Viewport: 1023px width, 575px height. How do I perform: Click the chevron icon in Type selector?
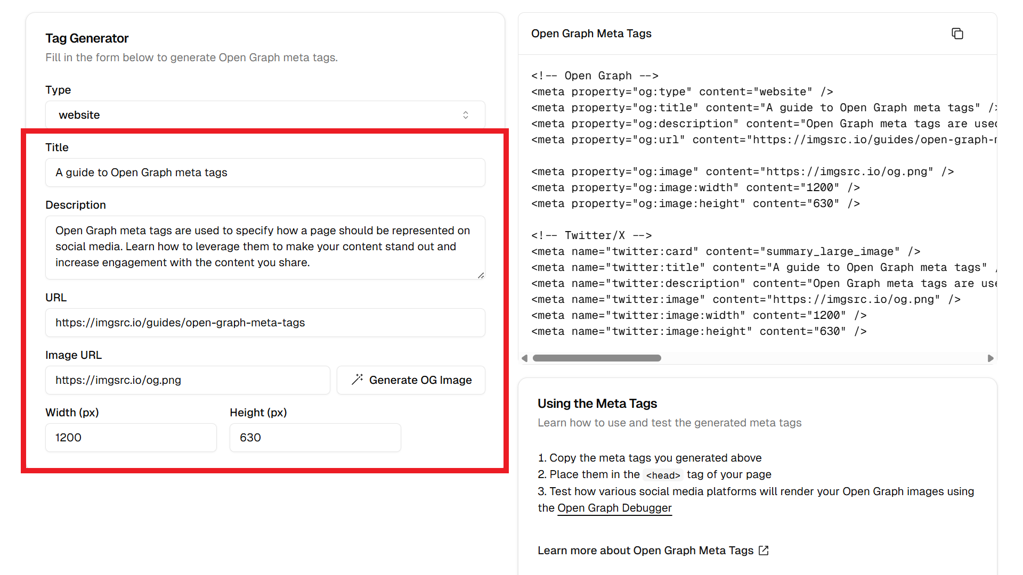466,115
